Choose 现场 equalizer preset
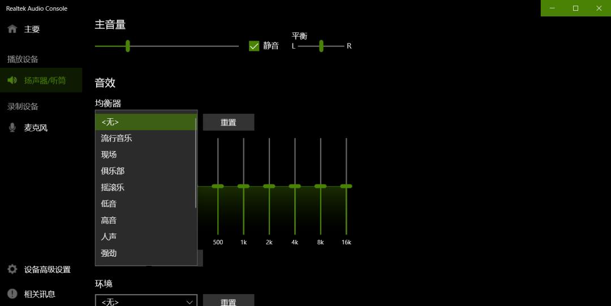Viewport: 611px width, 306px height. pyautogui.click(x=146, y=155)
